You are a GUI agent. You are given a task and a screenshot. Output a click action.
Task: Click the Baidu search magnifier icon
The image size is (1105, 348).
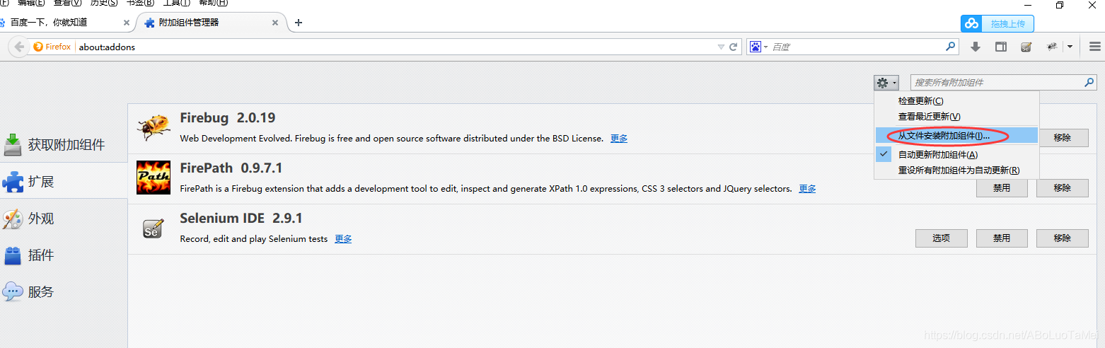pyautogui.click(x=951, y=47)
